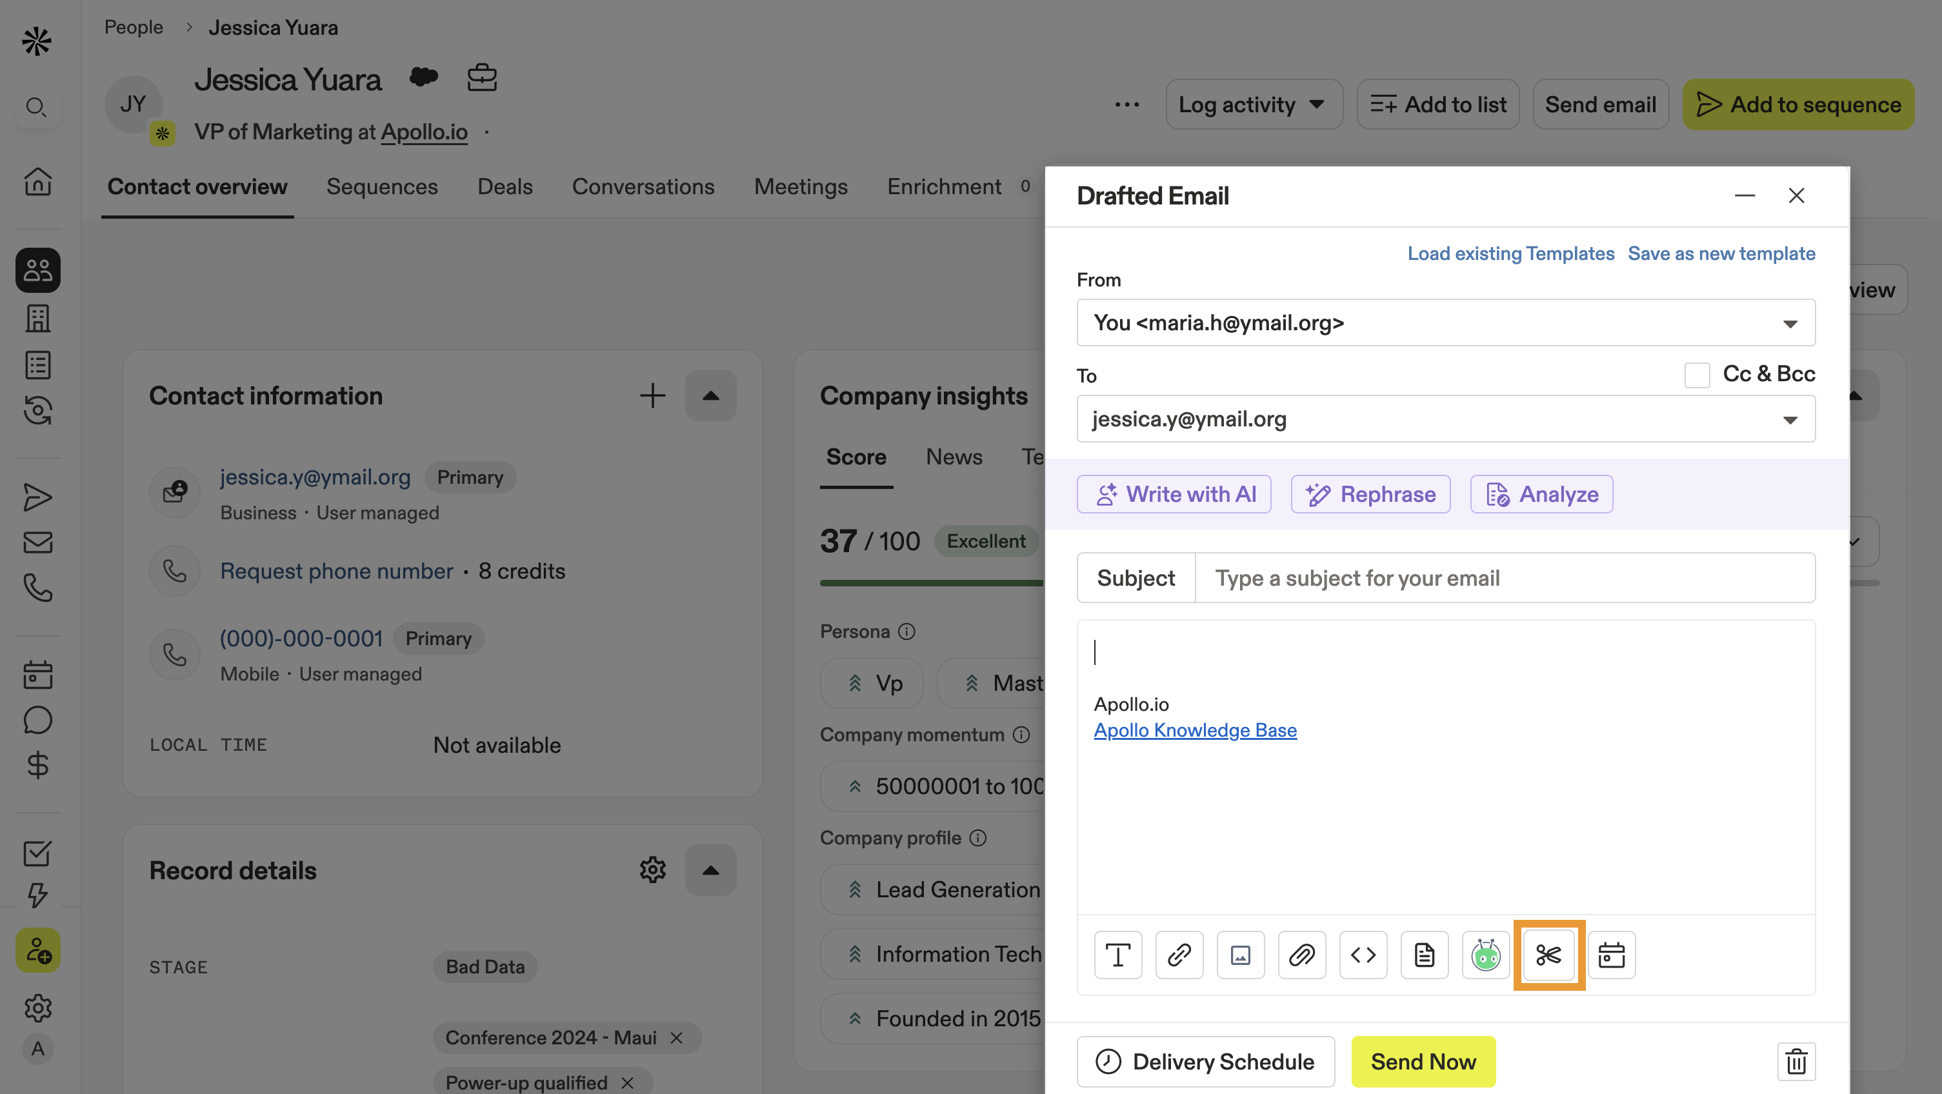Click the text formatting T icon

click(x=1117, y=955)
